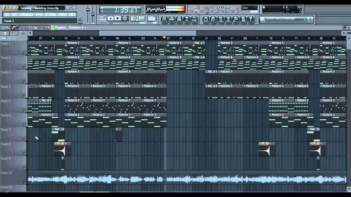Toggle wait for input switch

click(202, 11)
